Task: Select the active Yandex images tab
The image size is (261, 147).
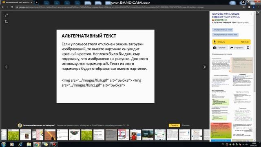Action: (x=17, y=2)
